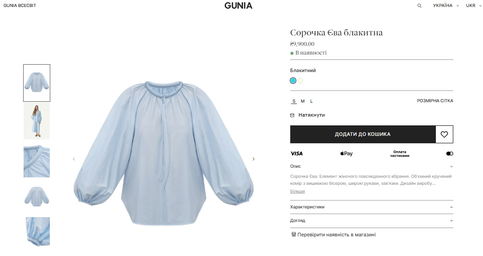The width and height of the screenshot is (483, 256).
Task: Go to next product image arrow
Action: (x=254, y=159)
